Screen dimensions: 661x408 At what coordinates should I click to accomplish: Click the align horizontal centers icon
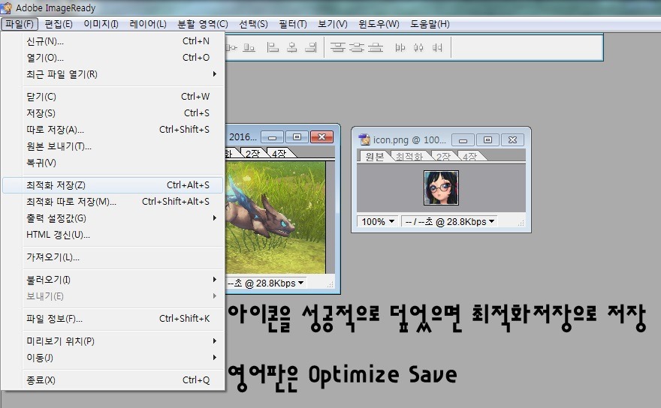point(291,47)
